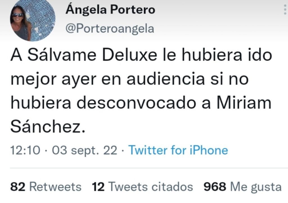The image size is (288, 203).
Task: Click the 12:10 timestamp
Action: (25, 150)
